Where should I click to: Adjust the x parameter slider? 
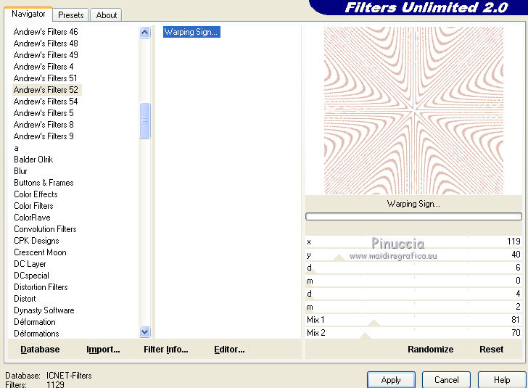coord(413,242)
